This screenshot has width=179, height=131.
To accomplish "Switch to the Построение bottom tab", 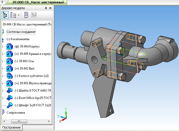I will point(11,127).
